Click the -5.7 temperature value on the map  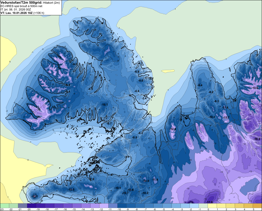coord(151,79)
